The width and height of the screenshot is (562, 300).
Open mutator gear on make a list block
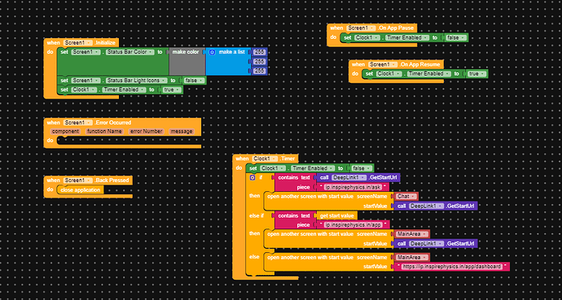pyautogui.click(x=212, y=52)
